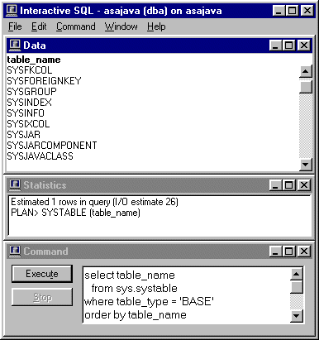Select the SYSGROUP row
This screenshot has height=340, width=319.
click(x=31, y=92)
